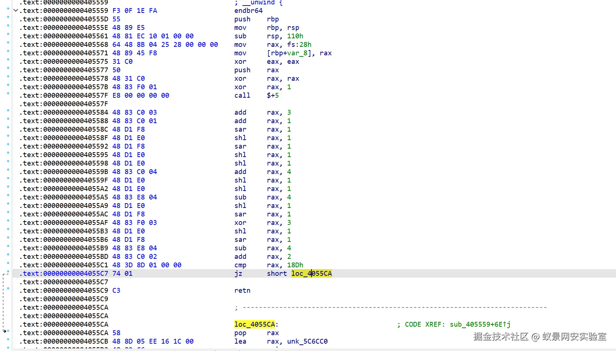Click address .text:00000000004055CB

64,341
